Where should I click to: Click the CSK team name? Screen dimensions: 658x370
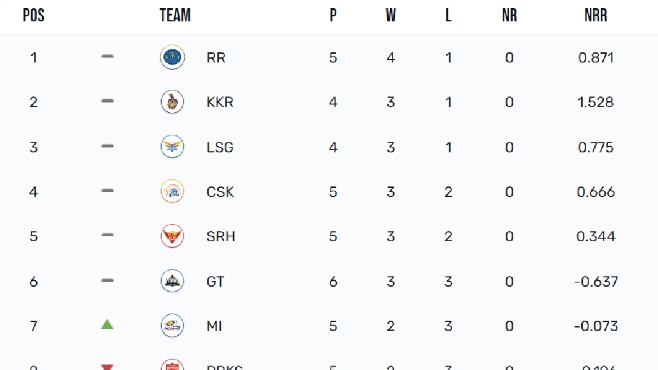pos(220,192)
